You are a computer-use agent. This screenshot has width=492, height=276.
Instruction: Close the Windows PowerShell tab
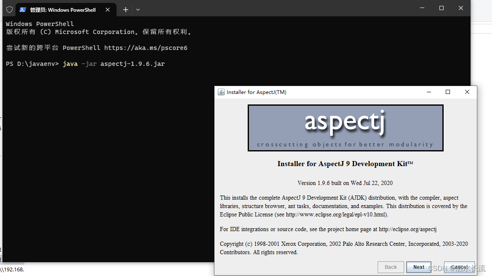(108, 10)
